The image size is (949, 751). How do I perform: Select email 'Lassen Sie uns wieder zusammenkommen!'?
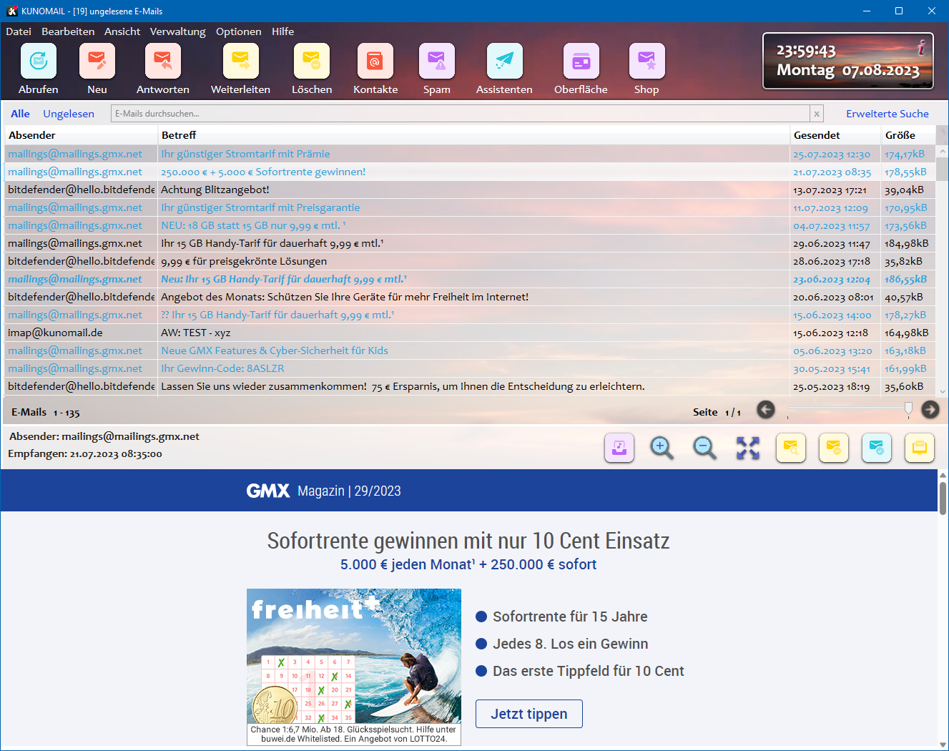pos(471,386)
